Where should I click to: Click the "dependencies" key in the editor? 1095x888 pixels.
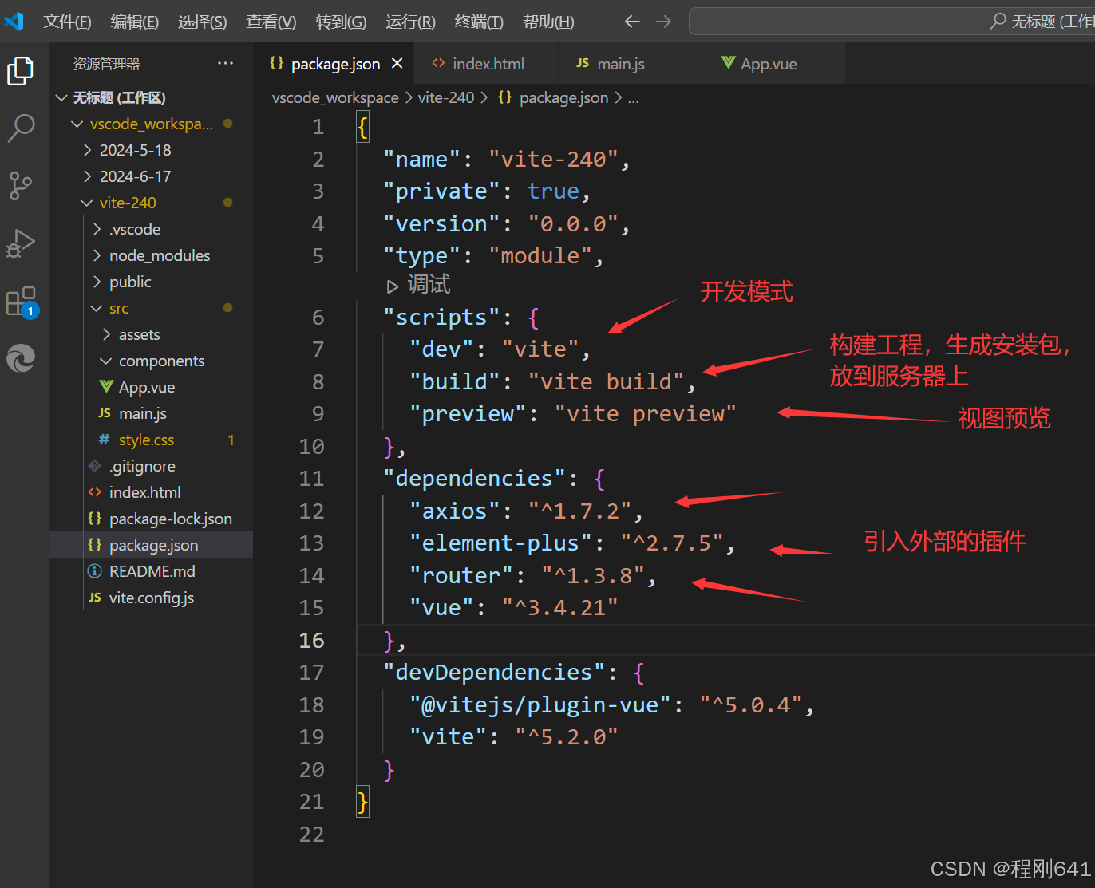tap(474, 478)
